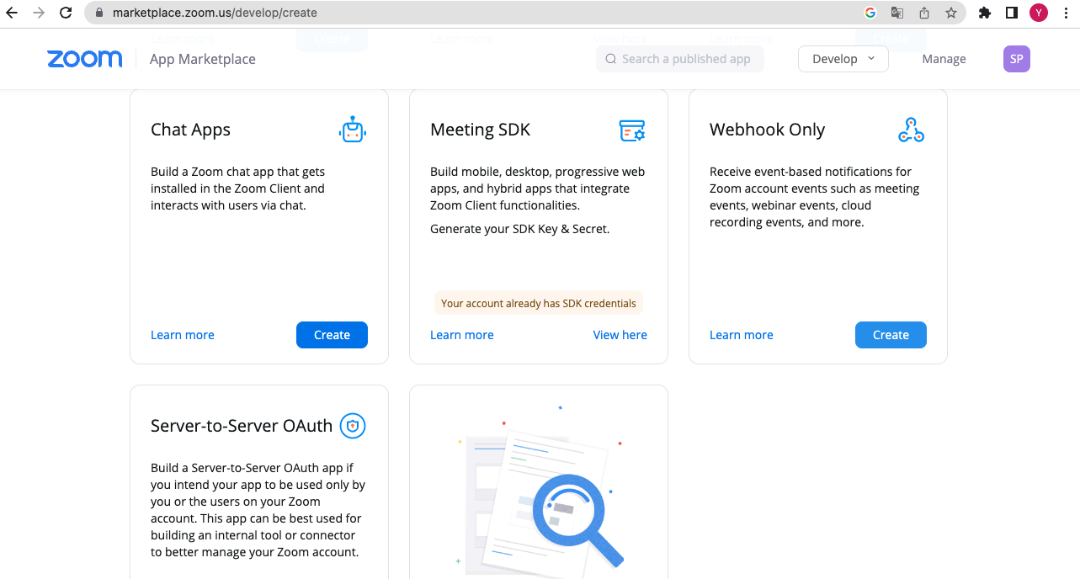This screenshot has width=1080, height=579.
Task: Click the Meeting SDK card icon
Action: click(x=631, y=130)
